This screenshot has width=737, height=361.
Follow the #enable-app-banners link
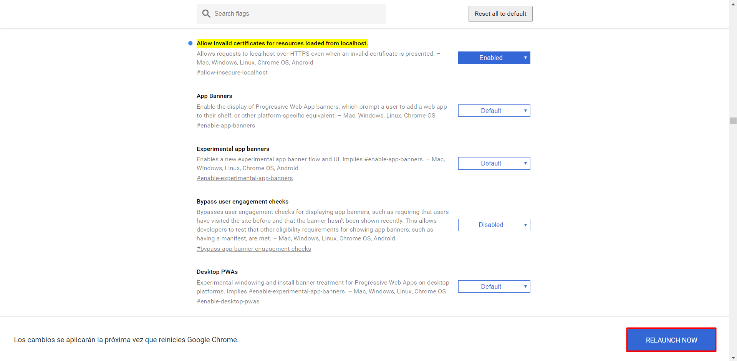coord(226,126)
